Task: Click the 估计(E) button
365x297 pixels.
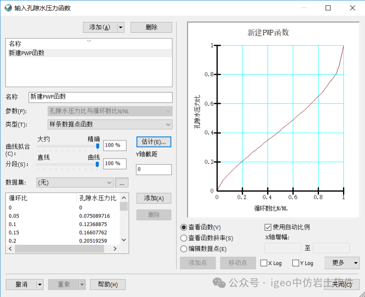Action: tap(154, 142)
